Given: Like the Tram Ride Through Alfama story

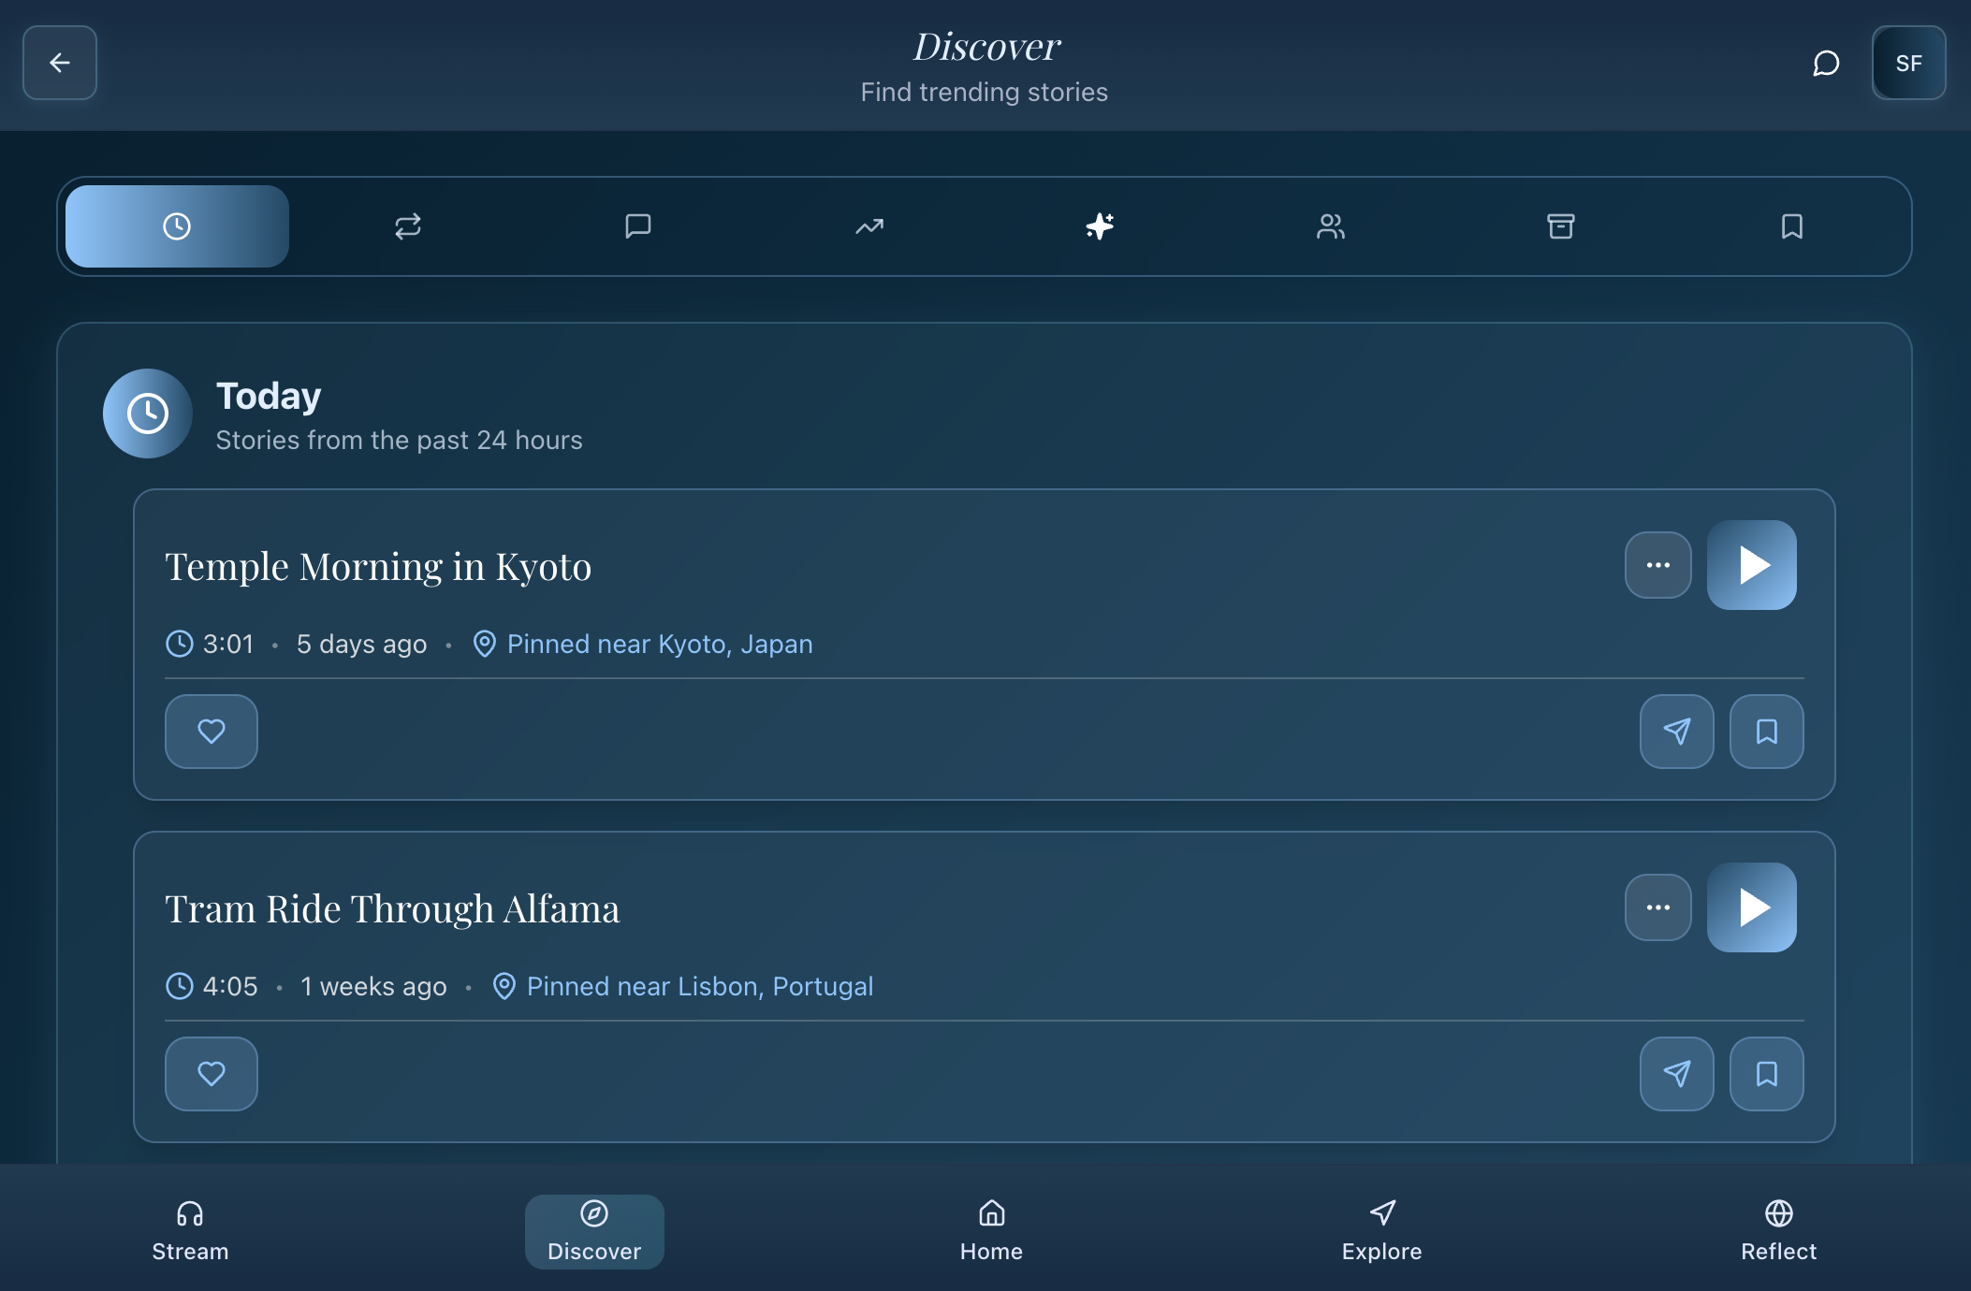Looking at the screenshot, I should pyautogui.click(x=211, y=1073).
